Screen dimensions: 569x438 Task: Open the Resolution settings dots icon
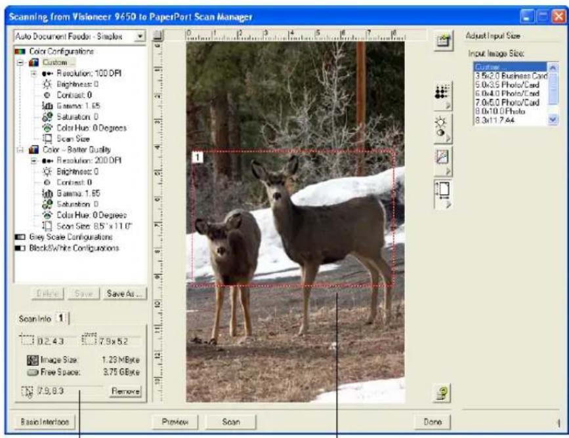click(x=443, y=96)
